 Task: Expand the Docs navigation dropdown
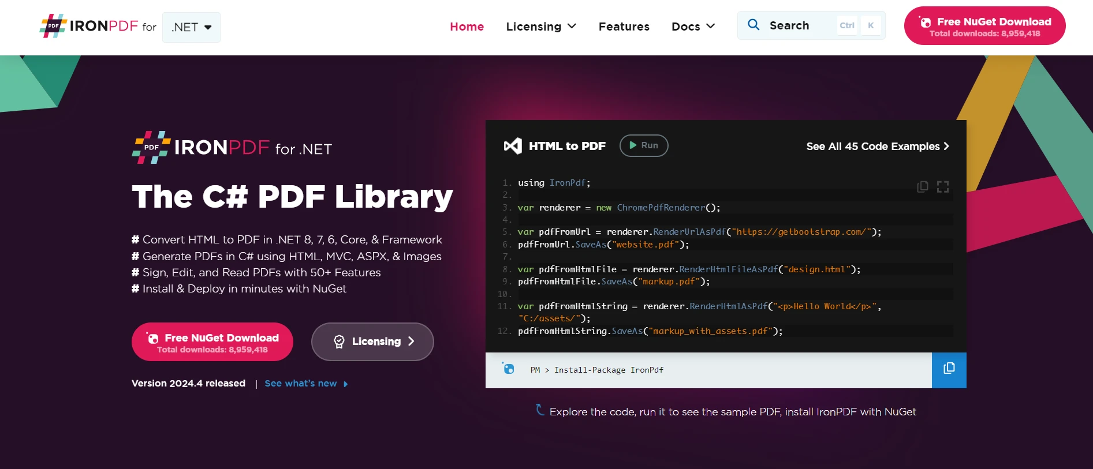pos(693,27)
